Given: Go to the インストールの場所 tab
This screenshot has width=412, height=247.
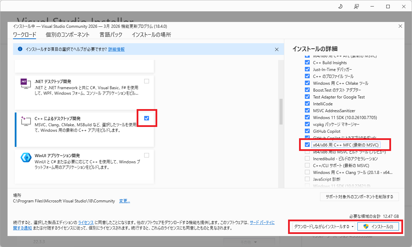Looking at the screenshot, I should click(151, 35).
